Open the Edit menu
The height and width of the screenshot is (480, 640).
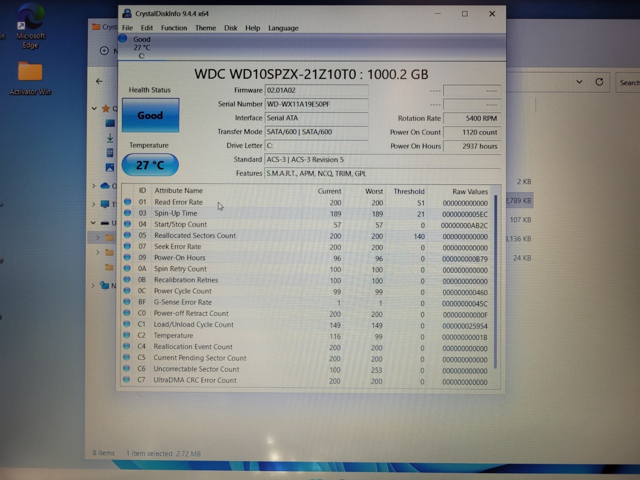click(147, 28)
